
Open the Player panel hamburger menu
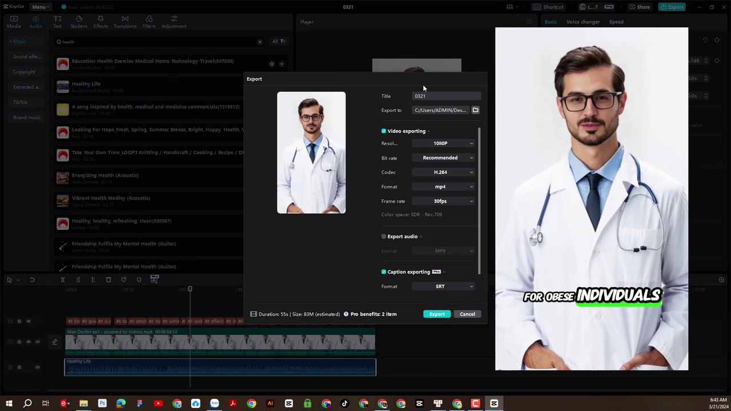529,22
